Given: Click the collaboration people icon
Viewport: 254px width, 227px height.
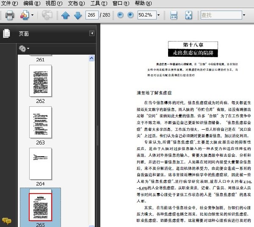Looking at the screenshot, I should (x=25, y=15).
